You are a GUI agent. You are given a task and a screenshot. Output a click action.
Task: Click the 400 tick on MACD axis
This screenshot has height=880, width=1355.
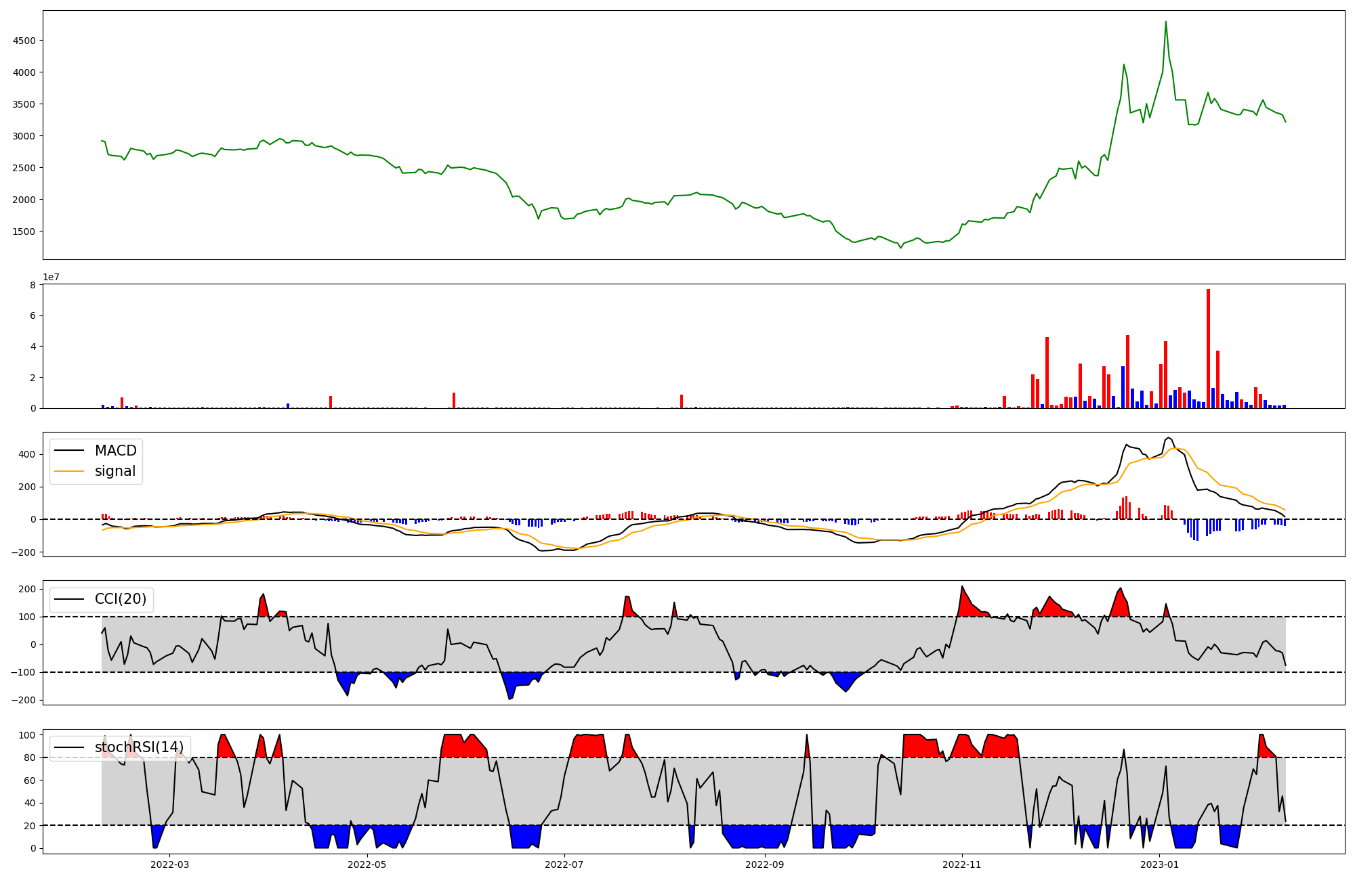point(27,454)
